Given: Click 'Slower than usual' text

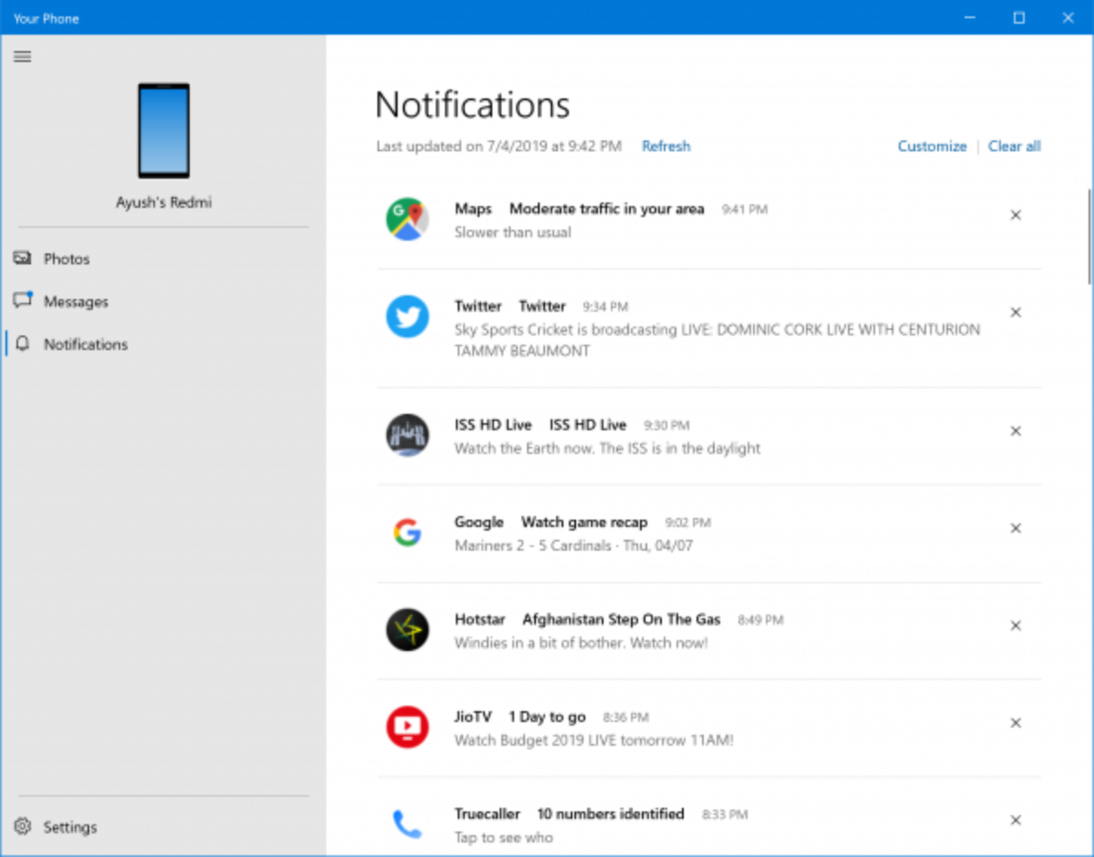Looking at the screenshot, I should click(x=513, y=232).
